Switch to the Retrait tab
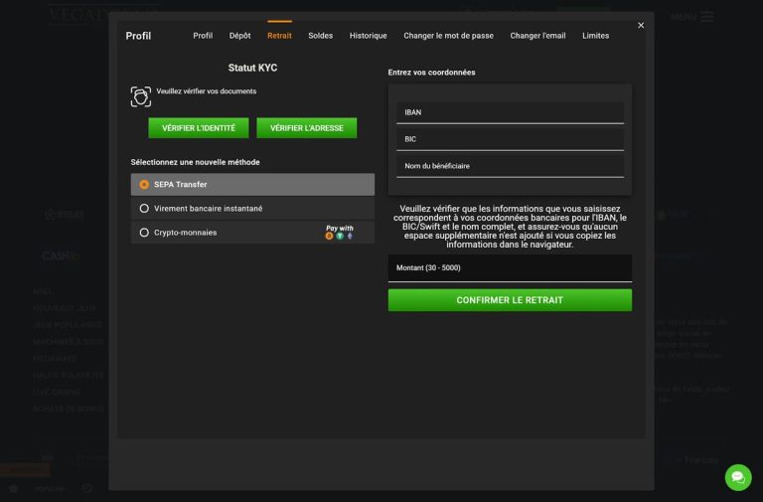 point(279,36)
